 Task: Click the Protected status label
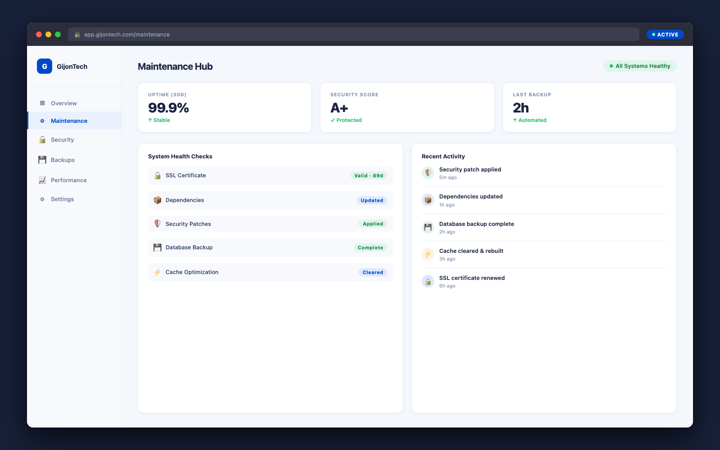346,120
